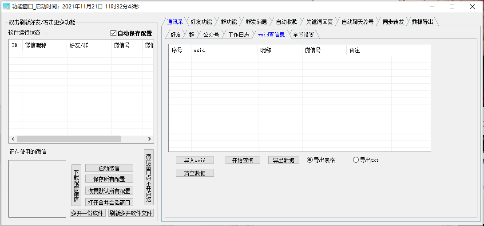Click the 昵称 column header
Viewport: 484px width, 226px height.
tap(280, 50)
